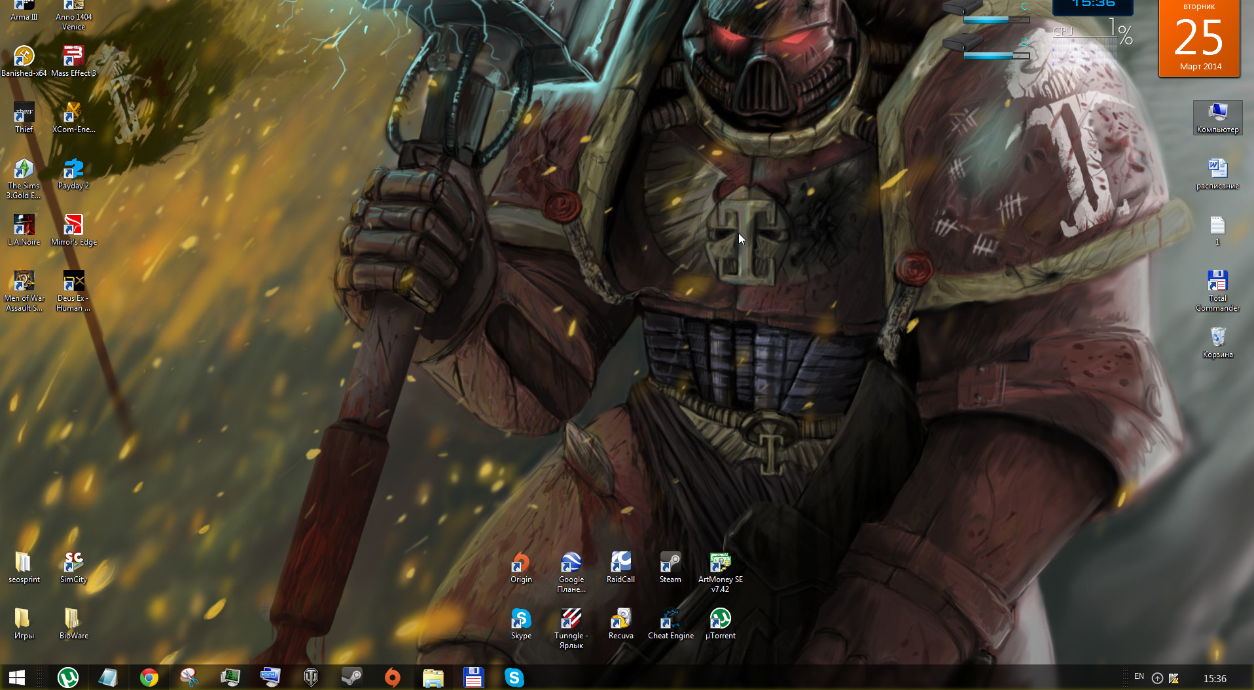Viewport: 1254px width, 690px height.
Task: Select the Total Commander desktop shortcut
Action: tap(1218, 292)
